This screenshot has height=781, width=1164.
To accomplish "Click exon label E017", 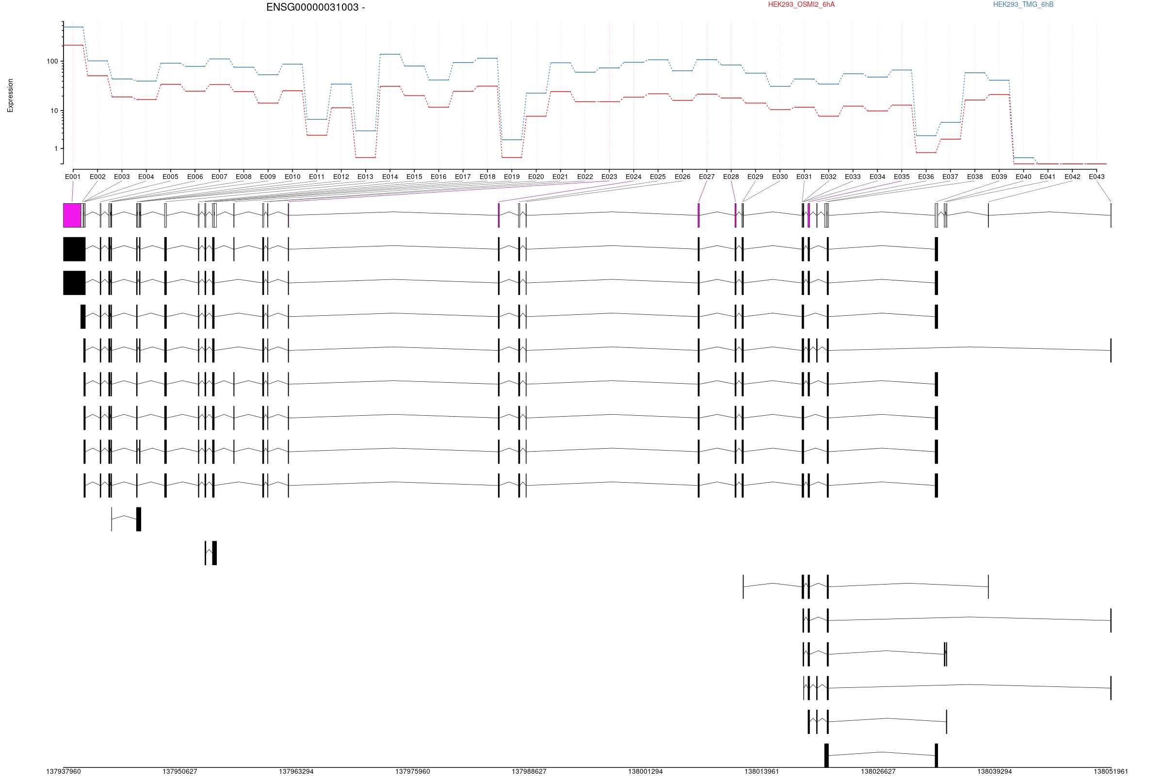I will point(463,177).
